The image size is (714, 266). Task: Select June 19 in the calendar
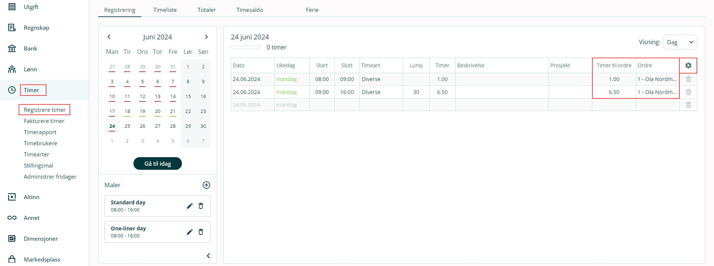tap(142, 111)
